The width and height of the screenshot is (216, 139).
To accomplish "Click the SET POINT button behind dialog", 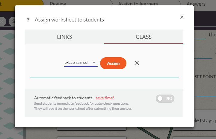I will (205, 77).
